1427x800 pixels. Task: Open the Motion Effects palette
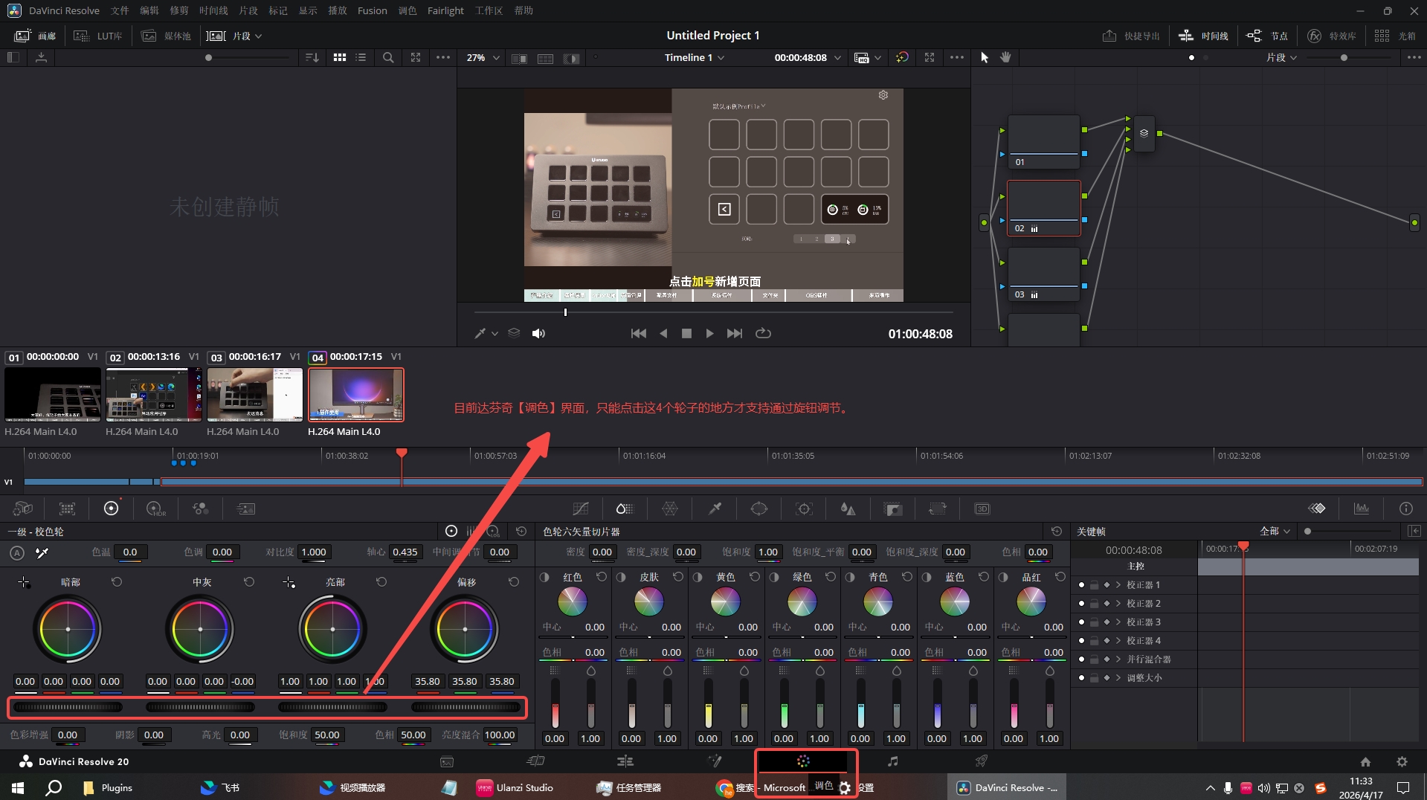pyautogui.click(x=245, y=509)
